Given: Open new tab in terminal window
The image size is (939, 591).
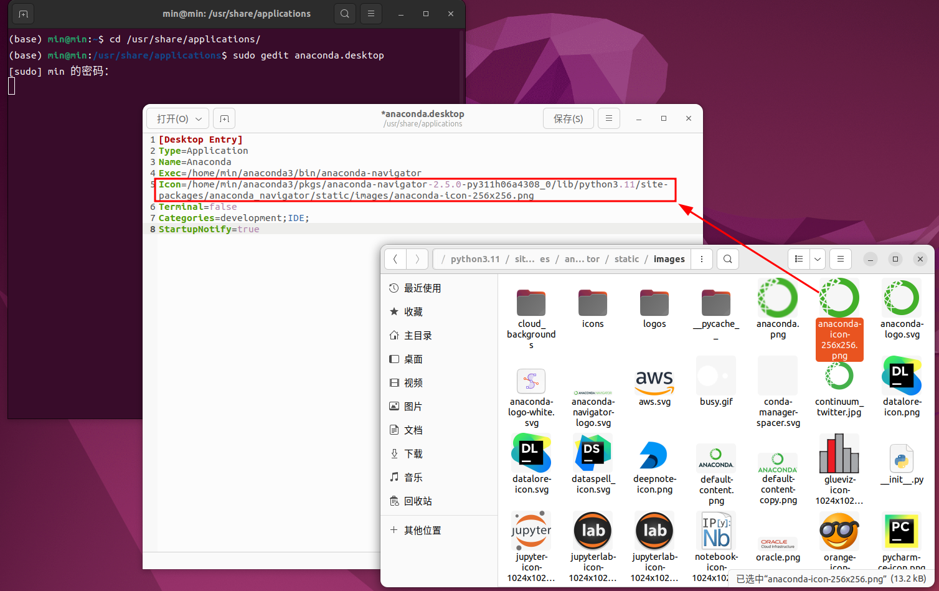Looking at the screenshot, I should (23, 14).
